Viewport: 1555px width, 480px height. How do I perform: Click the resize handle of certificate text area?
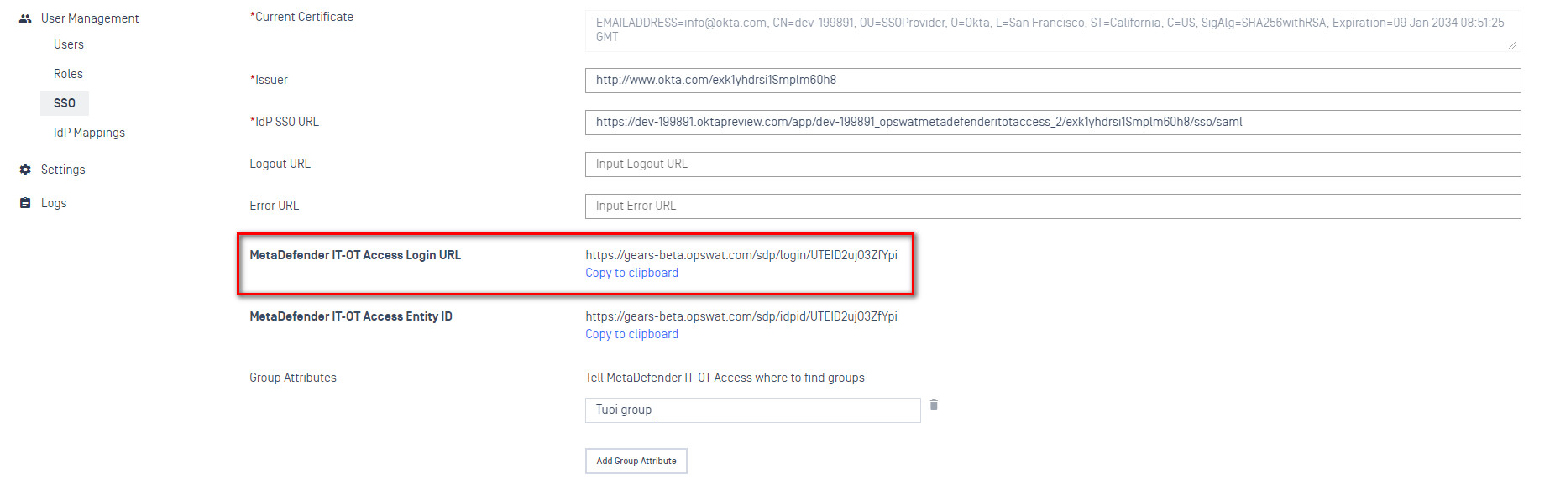[1512, 45]
